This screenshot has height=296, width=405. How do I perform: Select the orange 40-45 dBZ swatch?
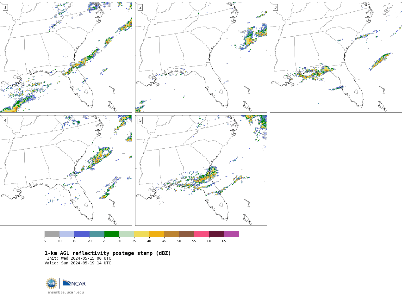(x=157, y=234)
